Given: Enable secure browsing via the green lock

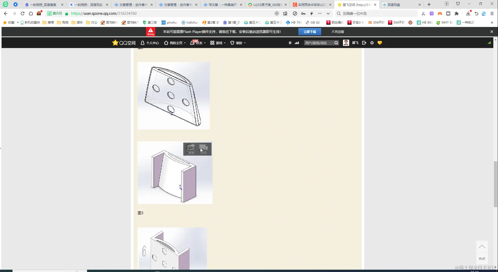Looking at the screenshot, I should 66,13.
